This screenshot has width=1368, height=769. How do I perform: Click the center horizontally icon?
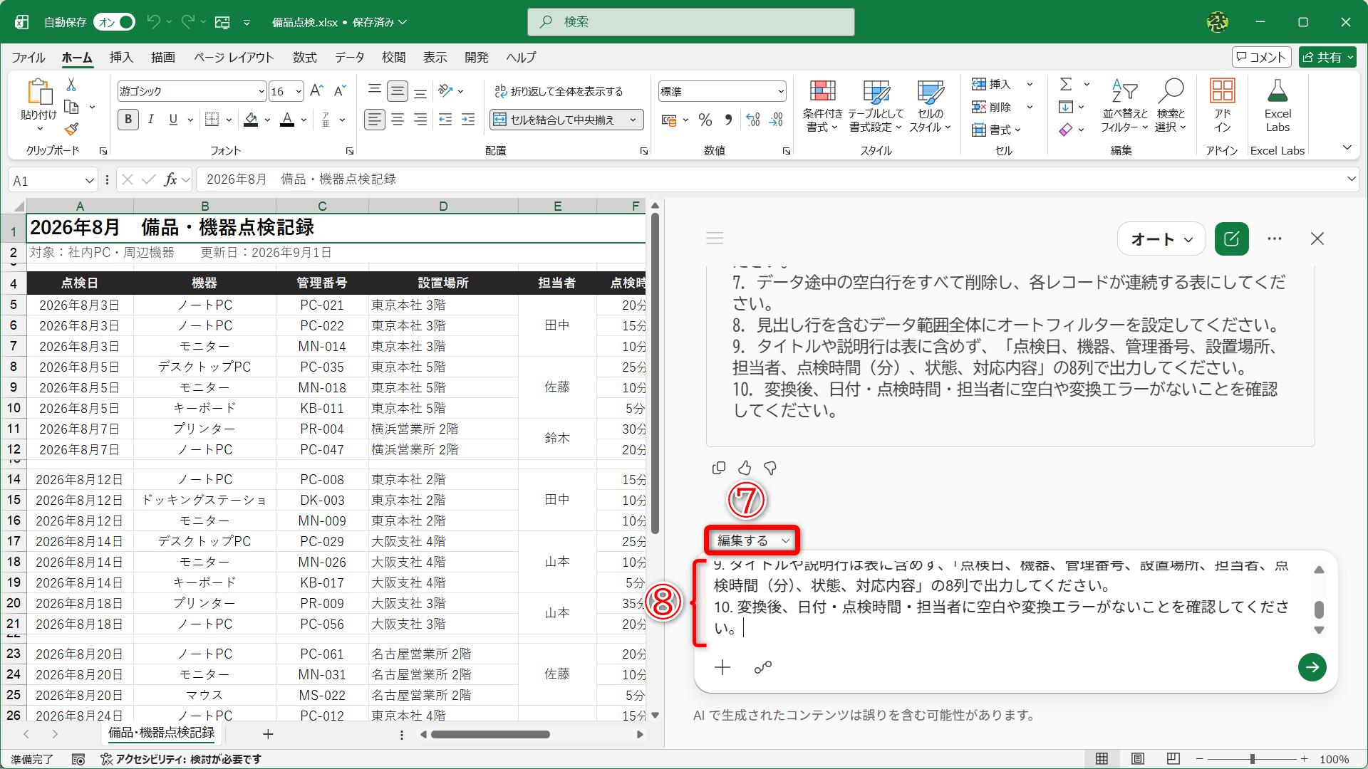coord(398,120)
